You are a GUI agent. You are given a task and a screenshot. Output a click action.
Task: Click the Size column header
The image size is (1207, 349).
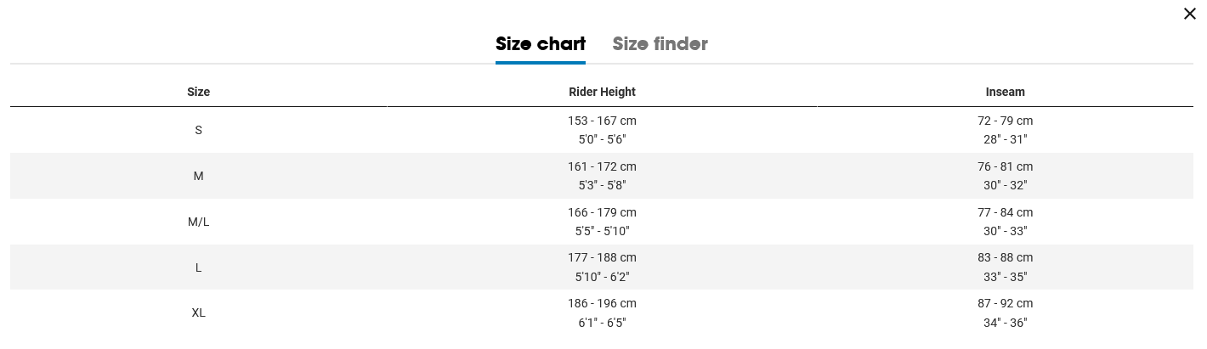[x=198, y=92]
